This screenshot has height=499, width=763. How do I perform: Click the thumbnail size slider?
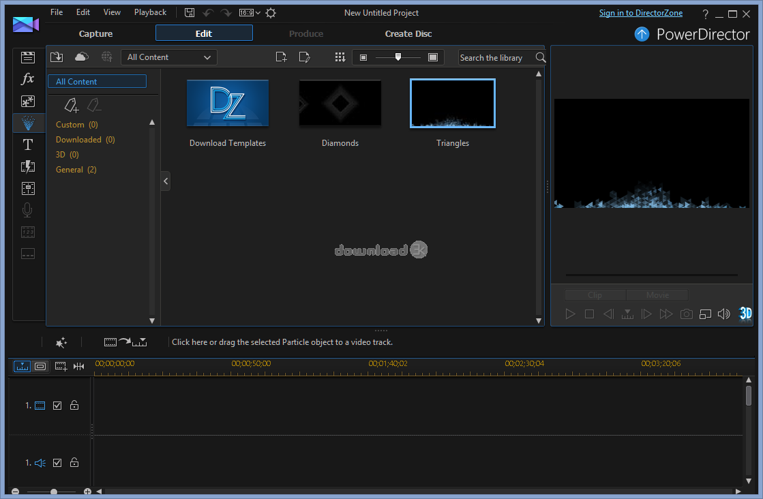398,58
